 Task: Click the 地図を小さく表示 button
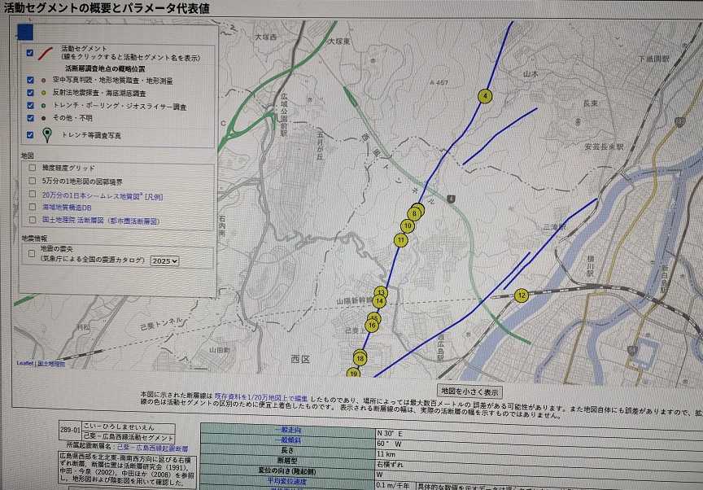point(469,392)
